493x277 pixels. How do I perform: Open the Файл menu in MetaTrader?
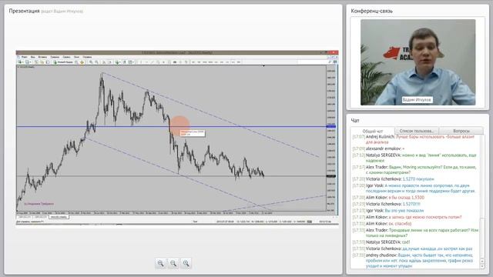(24, 57)
